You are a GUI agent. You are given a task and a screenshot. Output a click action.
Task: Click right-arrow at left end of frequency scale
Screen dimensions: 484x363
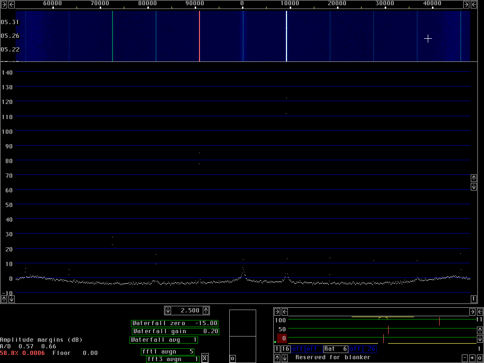tap(4, 4)
